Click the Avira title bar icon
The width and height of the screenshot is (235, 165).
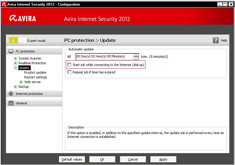pyautogui.click(x=4, y=4)
